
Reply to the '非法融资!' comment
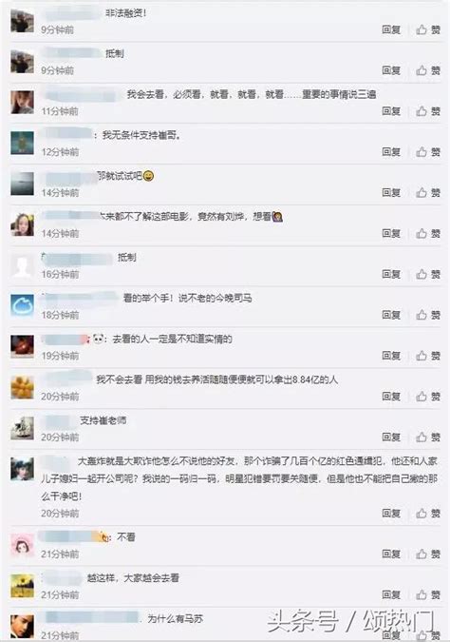click(391, 29)
